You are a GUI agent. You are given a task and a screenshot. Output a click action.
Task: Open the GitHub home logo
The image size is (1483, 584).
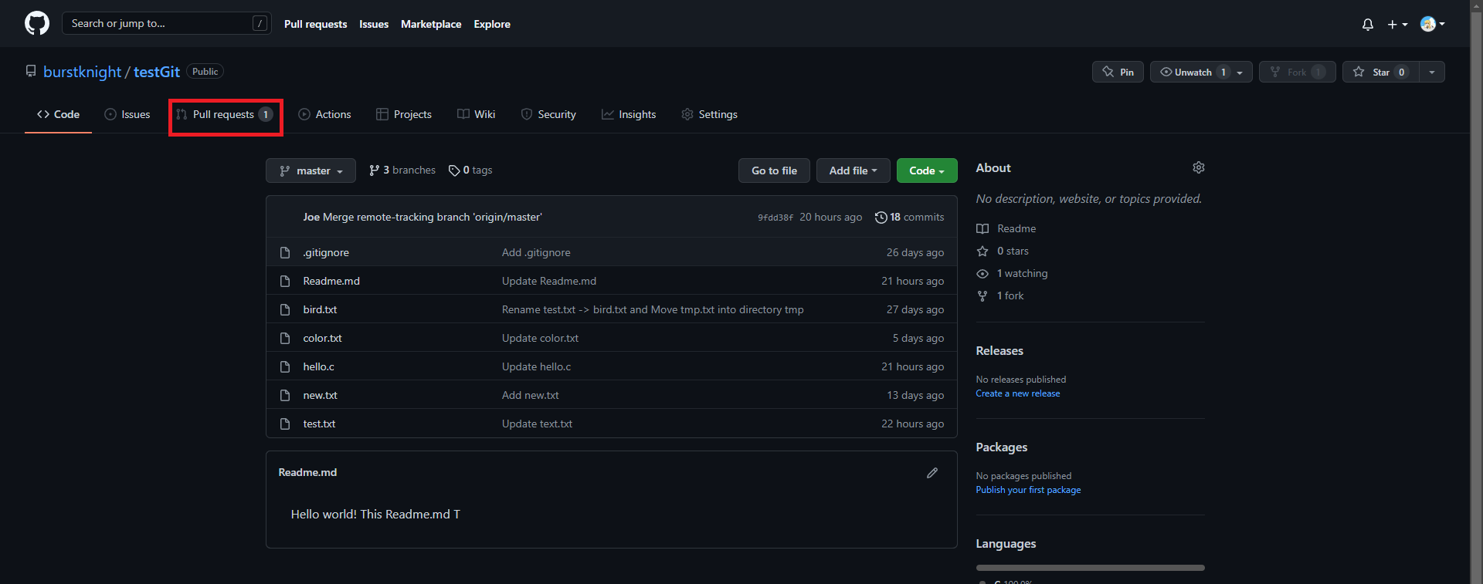pos(37,23)
